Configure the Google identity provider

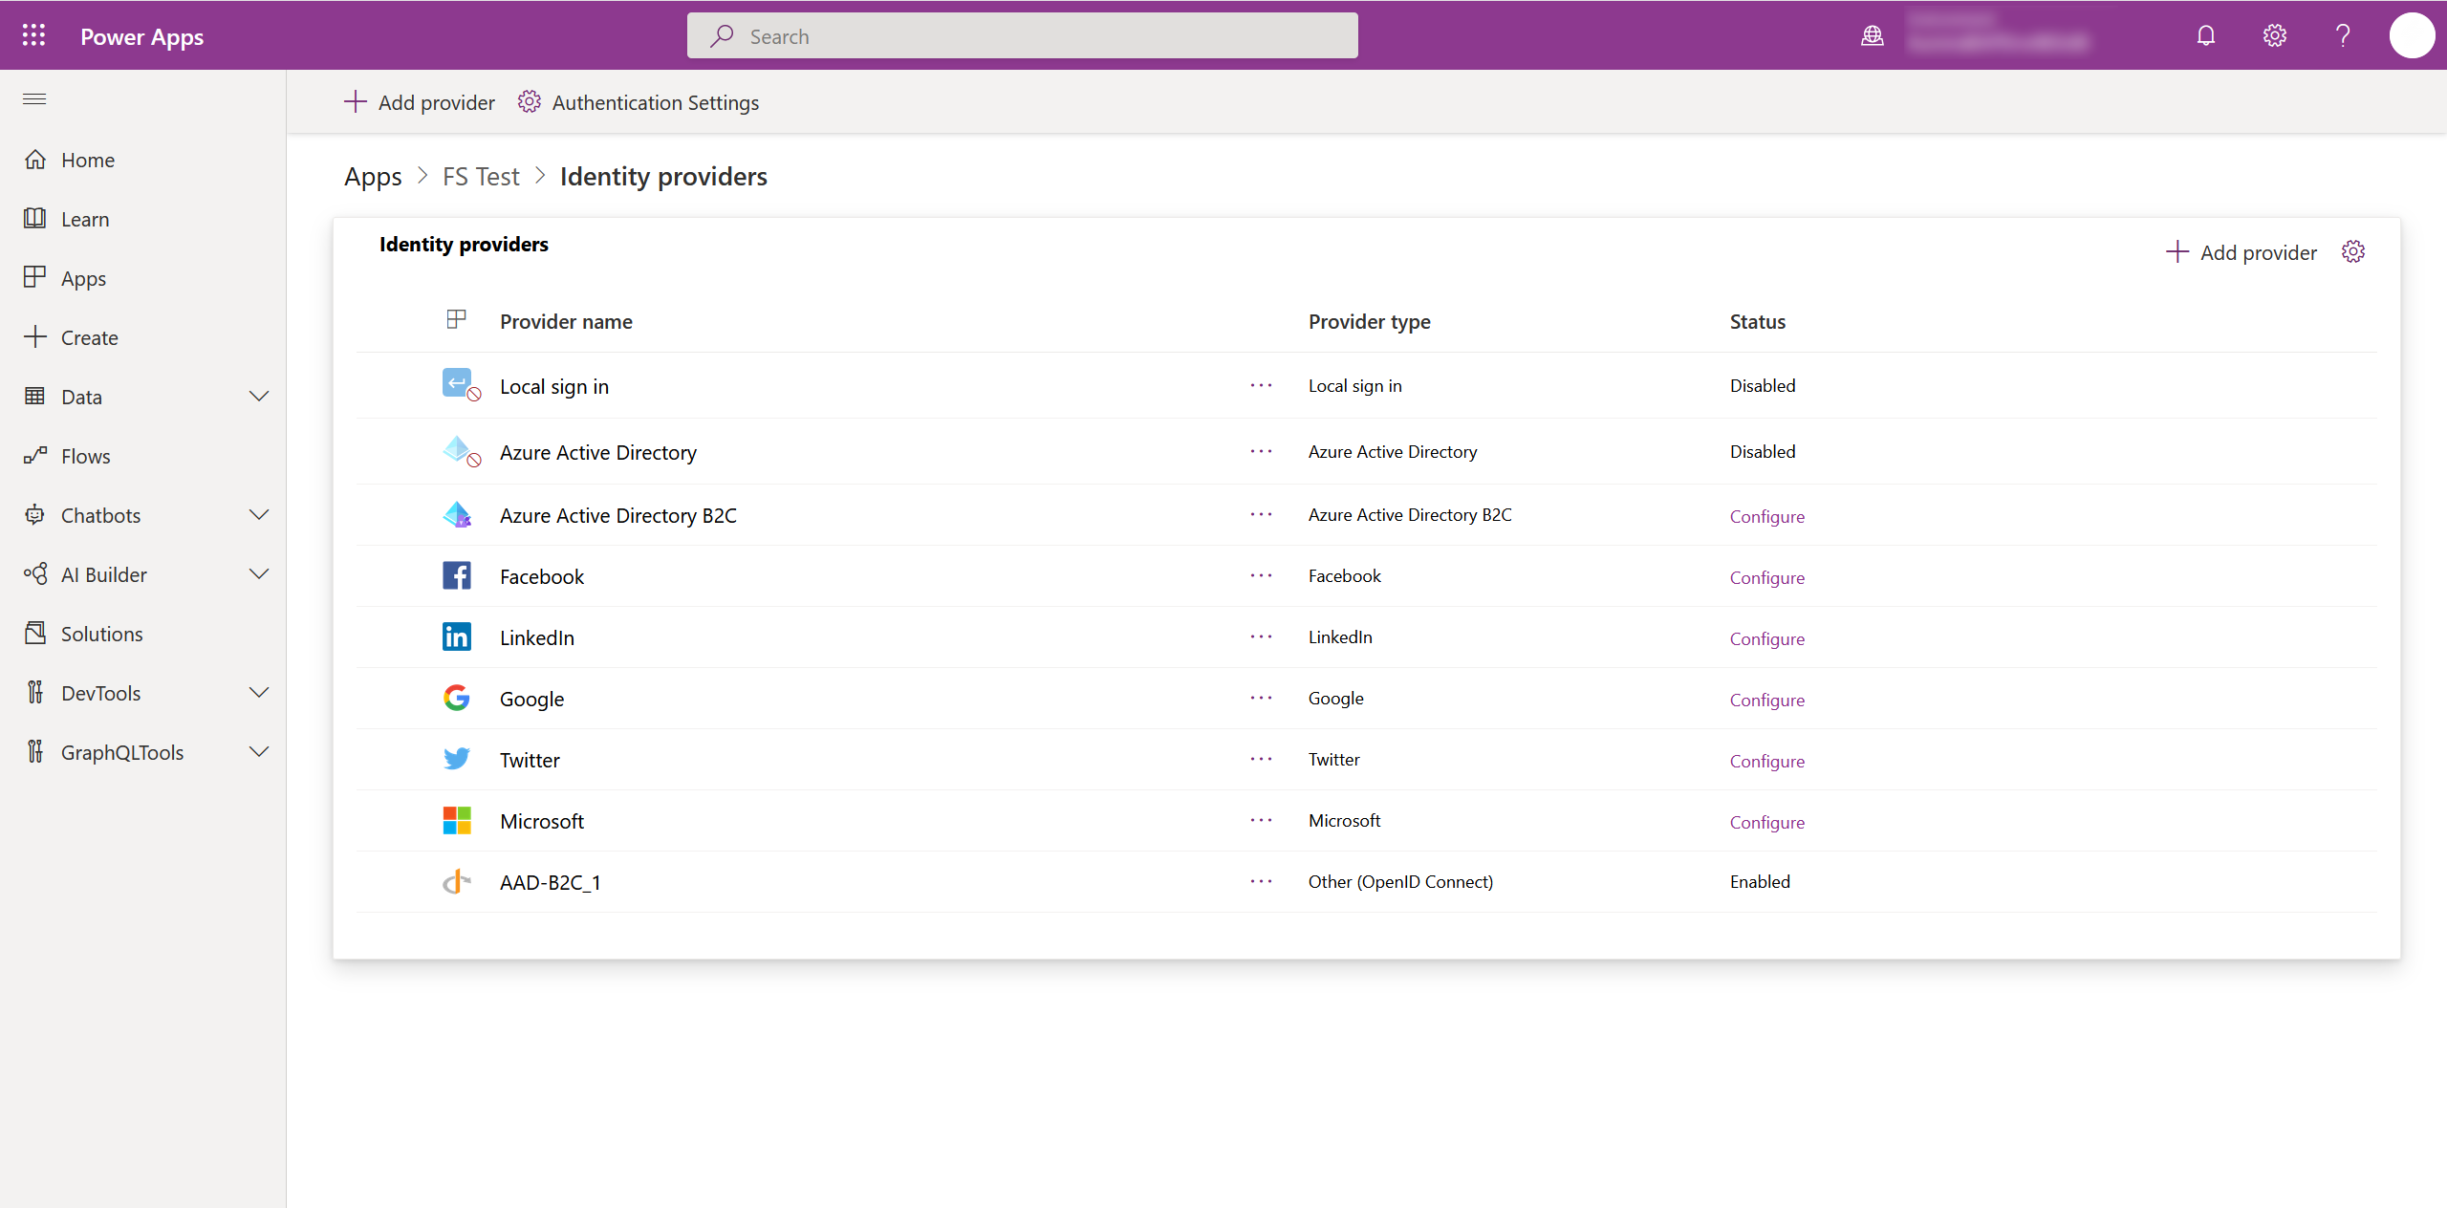pos(1765,700)
